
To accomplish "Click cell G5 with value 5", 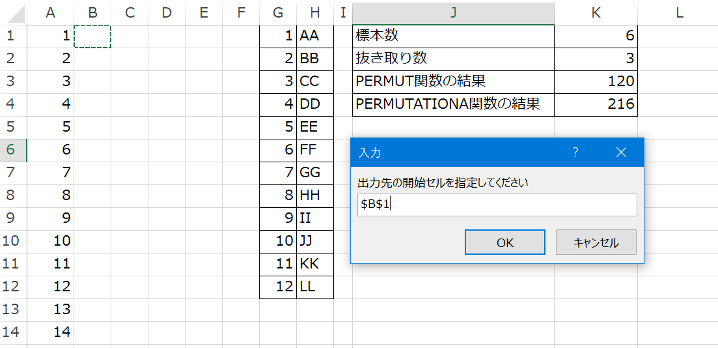I will click(x=278, y=127).
